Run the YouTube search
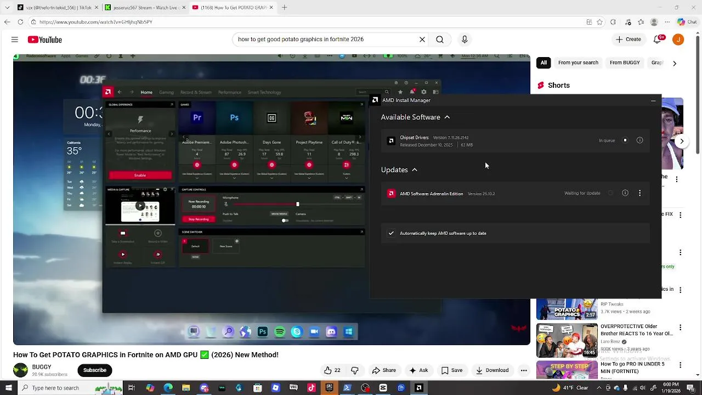This screenshot has height=395, width=702. click(440, 39)
